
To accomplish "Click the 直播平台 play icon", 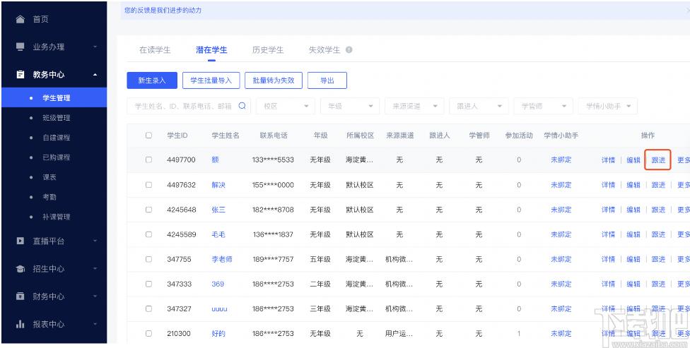I will tap(21, 241).
